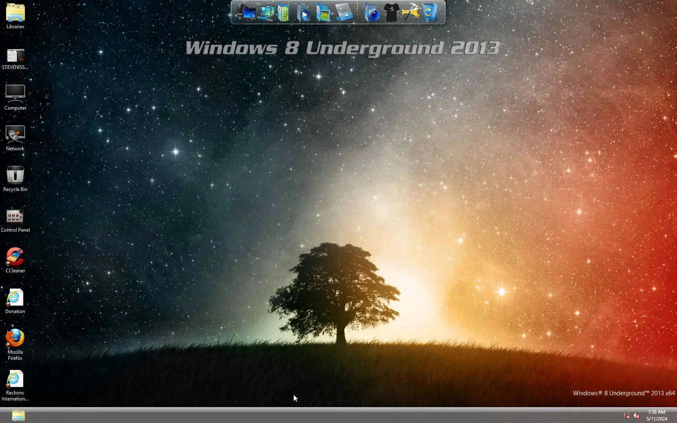This screenshot has width=677, height=423.
Task: Click the blue recycle bin in the dock
Action: click(430, 12)
